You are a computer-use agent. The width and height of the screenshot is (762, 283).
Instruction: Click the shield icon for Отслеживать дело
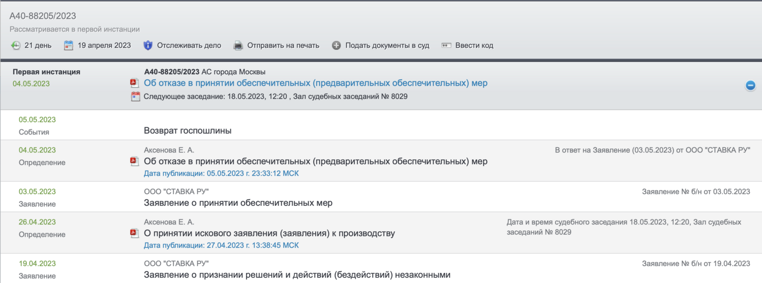coord(148,46)
